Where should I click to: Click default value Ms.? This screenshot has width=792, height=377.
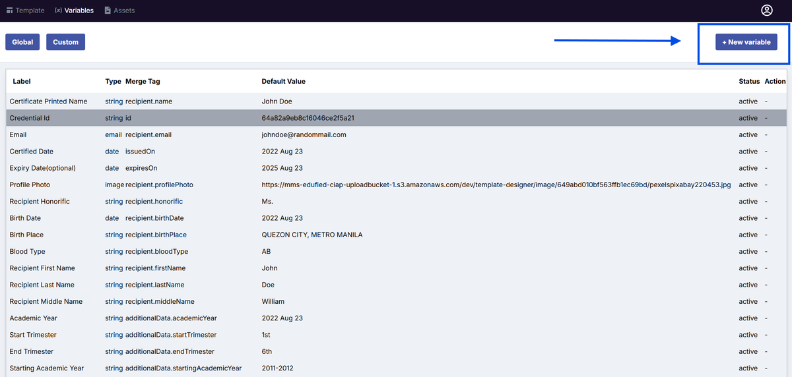[267, 201]
